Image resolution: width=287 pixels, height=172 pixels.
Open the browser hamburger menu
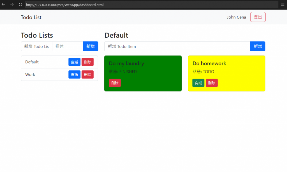(283, 4)
